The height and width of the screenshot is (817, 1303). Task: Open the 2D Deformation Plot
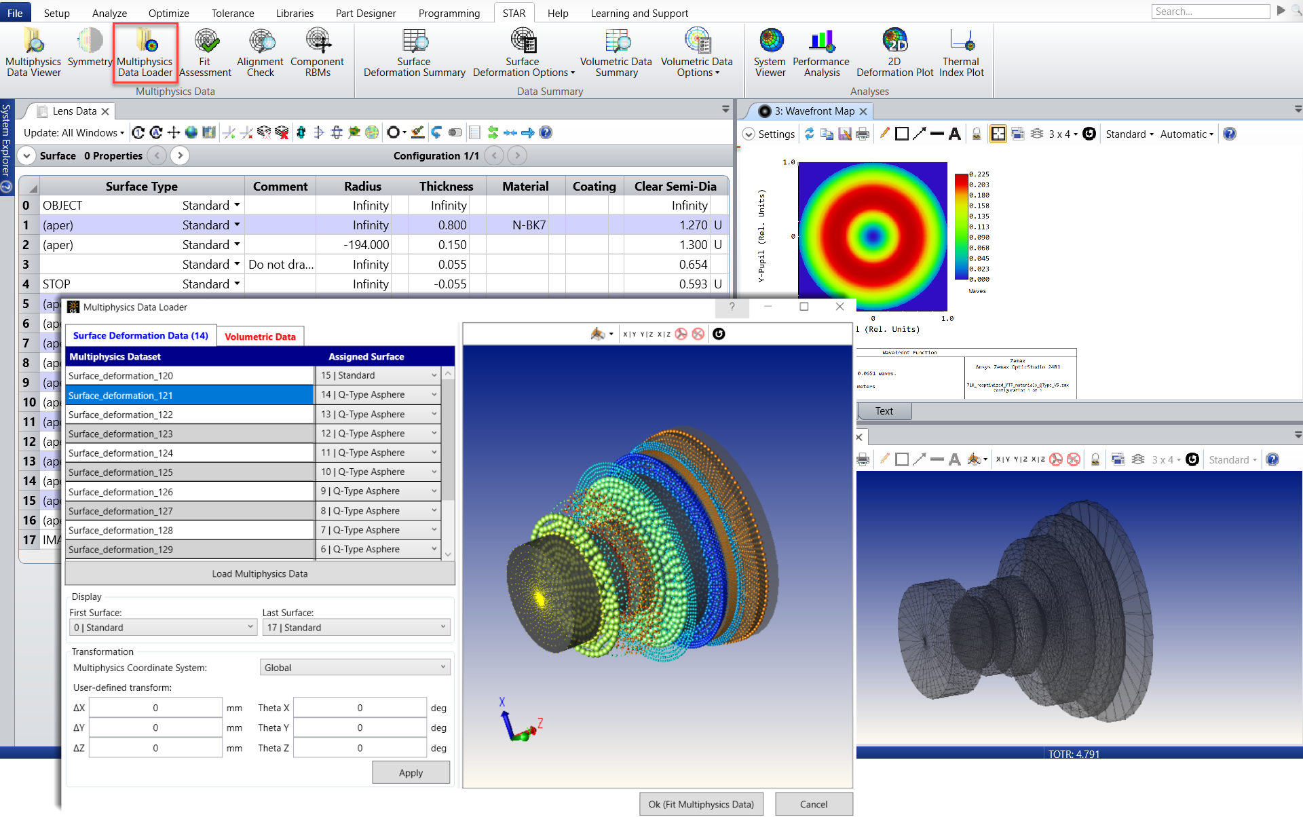[894, 53]
